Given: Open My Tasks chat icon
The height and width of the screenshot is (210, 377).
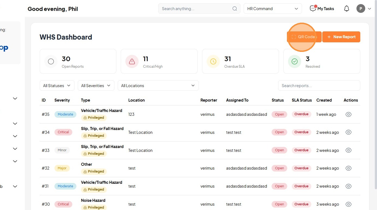Looking at the screenshot, I should (313, 9).
